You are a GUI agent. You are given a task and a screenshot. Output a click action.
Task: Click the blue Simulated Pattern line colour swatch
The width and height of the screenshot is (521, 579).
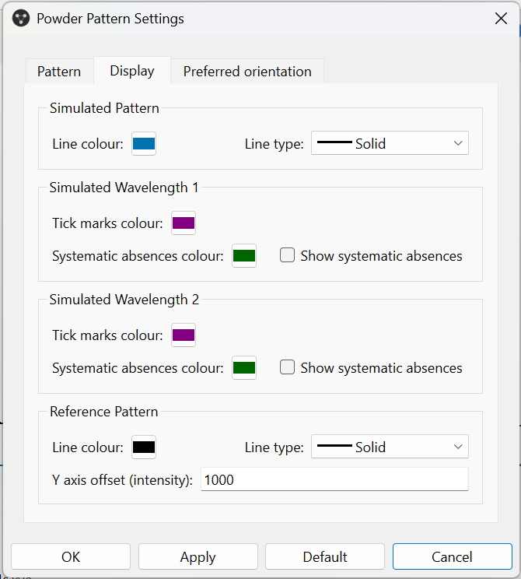click(x=144, y=144)
